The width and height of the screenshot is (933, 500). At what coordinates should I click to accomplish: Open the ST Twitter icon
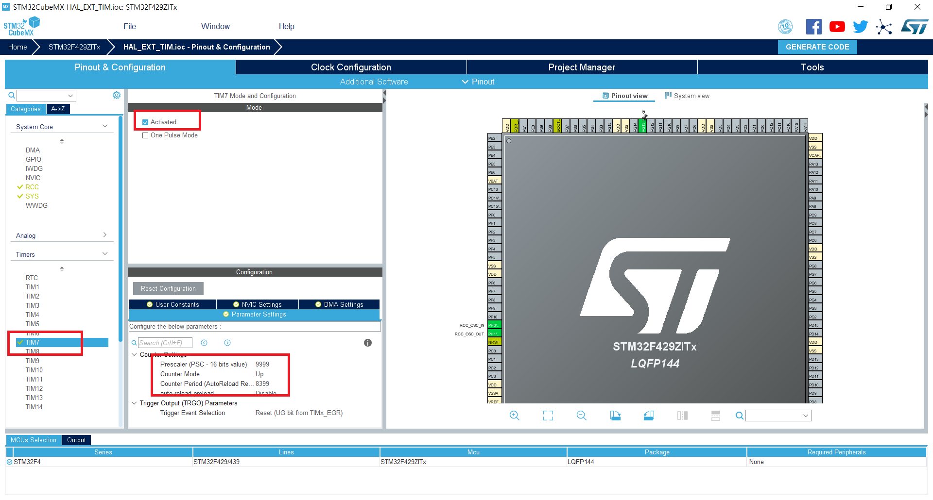[x=860, y=27]
